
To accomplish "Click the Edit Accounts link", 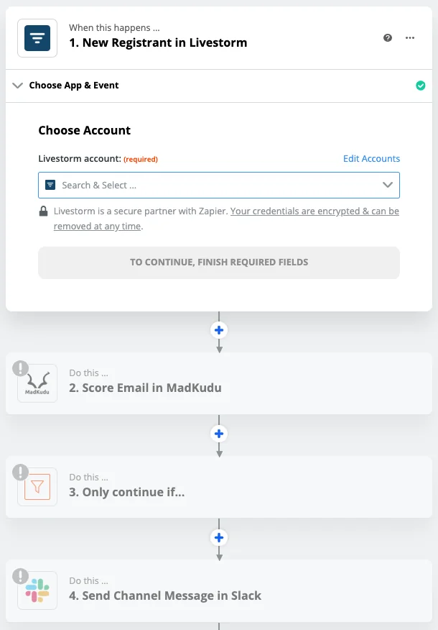I will coord(371,159).
